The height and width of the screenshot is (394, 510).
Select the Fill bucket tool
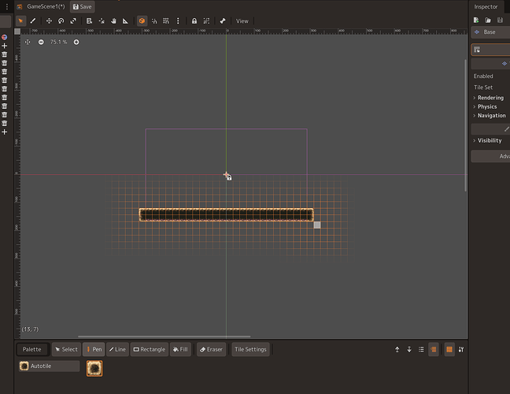click(180, 349)
